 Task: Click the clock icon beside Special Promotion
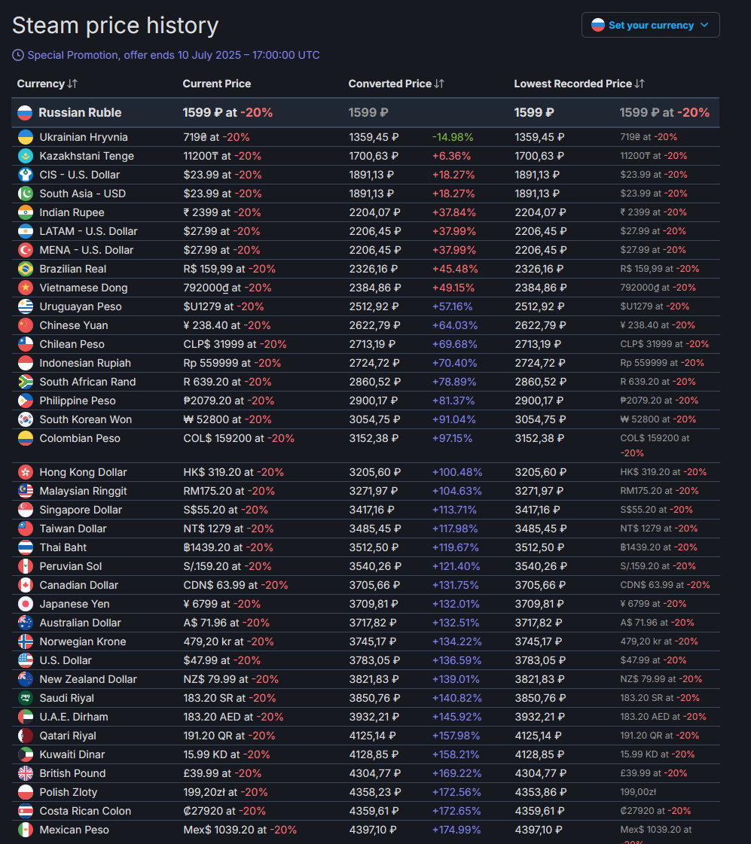click(x=18, y=56)
